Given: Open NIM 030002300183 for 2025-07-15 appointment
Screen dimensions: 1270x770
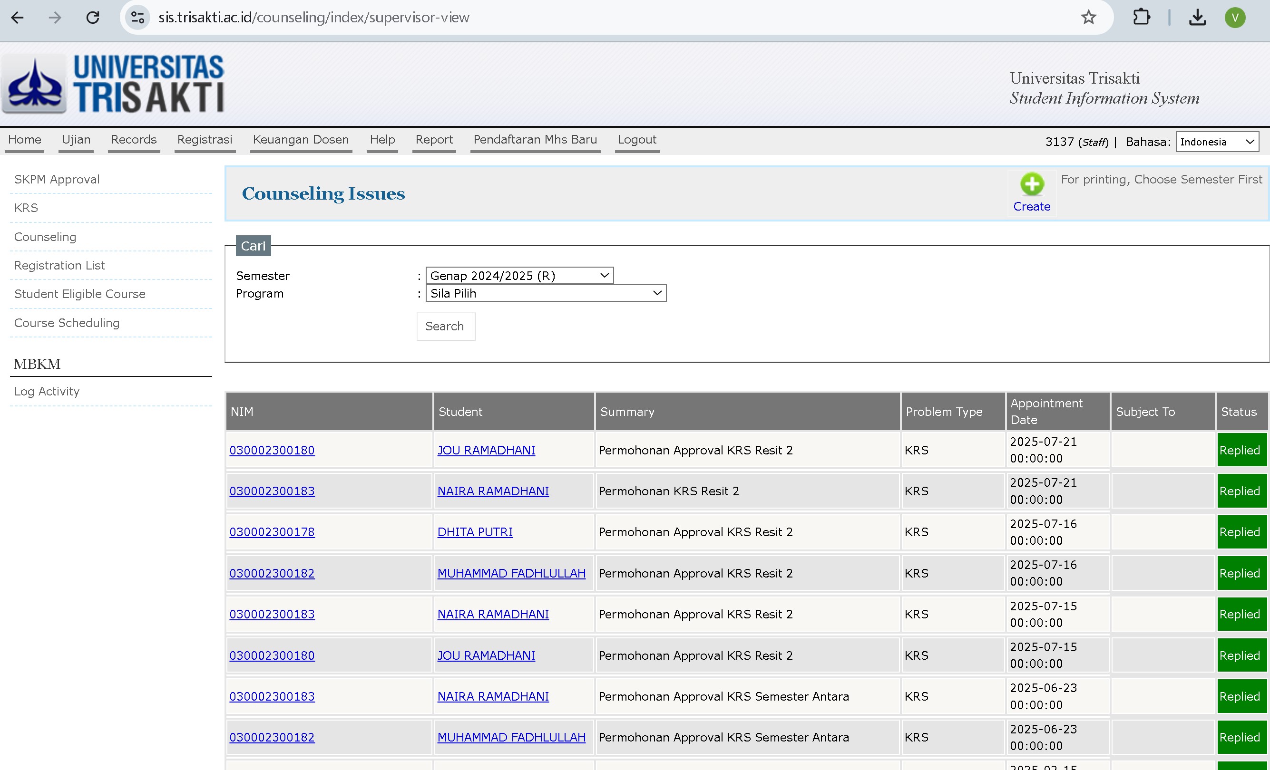Looking at the screenshot, I should (272, 614).
